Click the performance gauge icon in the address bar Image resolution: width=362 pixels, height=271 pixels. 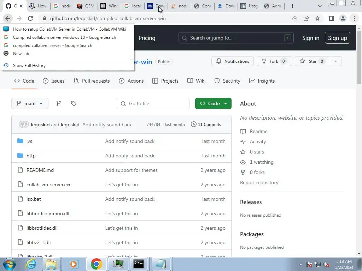coord(294,18)
